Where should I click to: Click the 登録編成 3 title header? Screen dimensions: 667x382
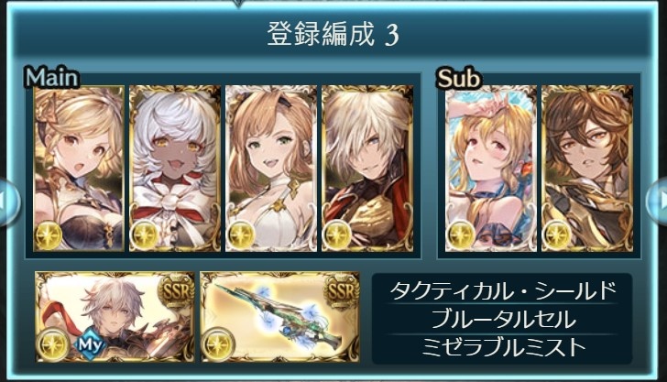point(333,34)
